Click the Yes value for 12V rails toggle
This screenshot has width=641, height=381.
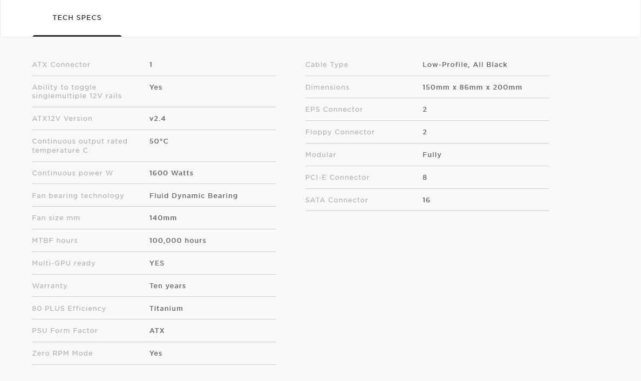(x=156, y=87)
